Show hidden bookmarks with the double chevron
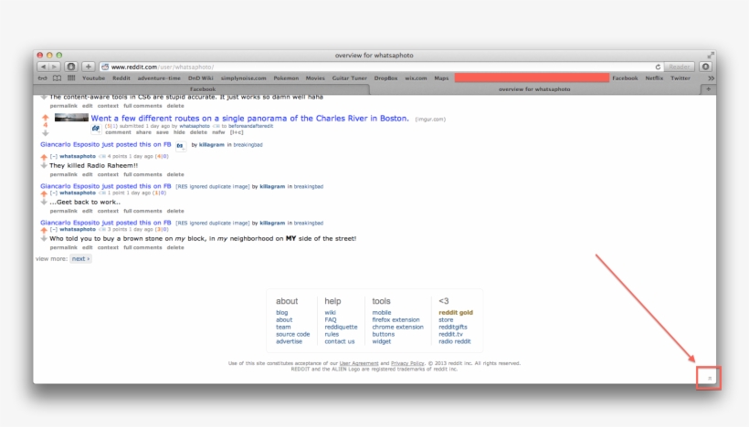Image resolution: width=749 pixels, height=427 pixels. click(711, 78)
